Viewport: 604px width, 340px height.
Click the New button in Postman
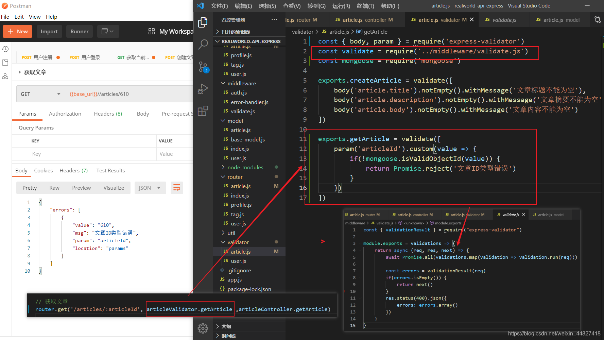click(x=18, y=31)
